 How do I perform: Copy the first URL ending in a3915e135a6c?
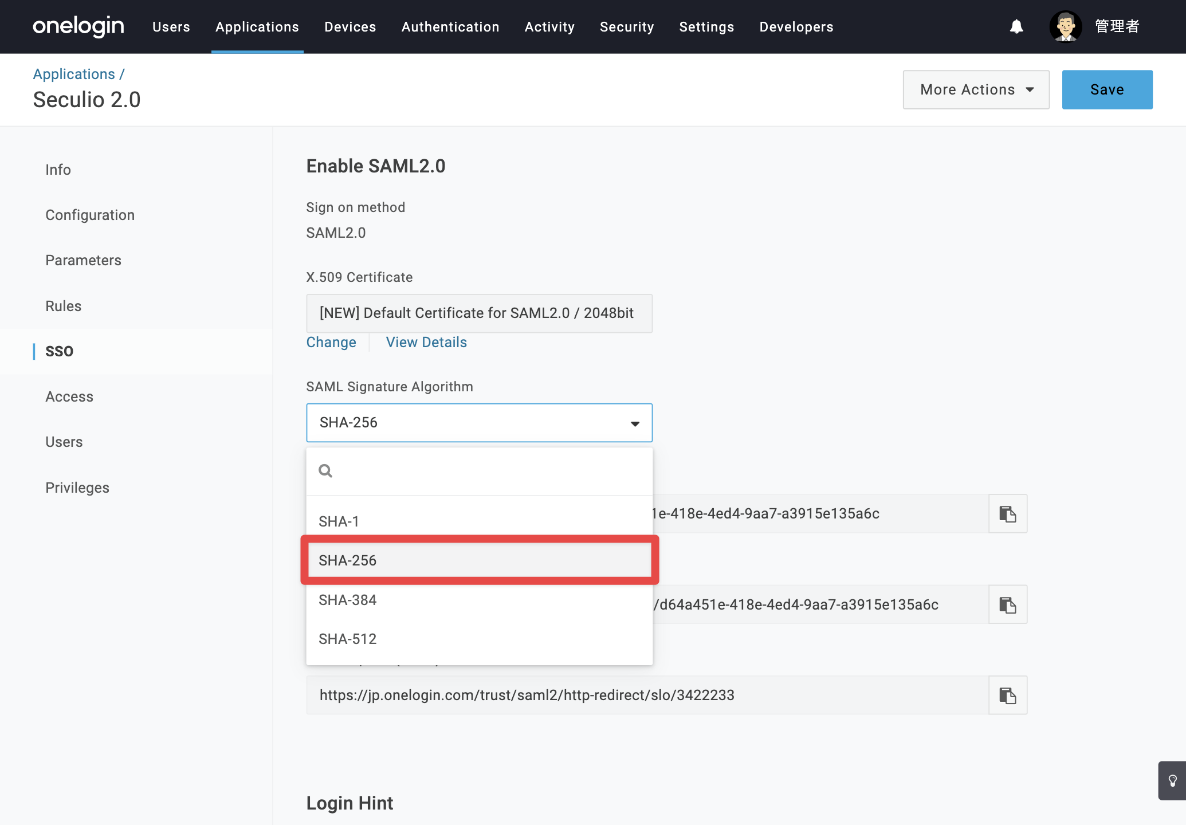[x=1008, y=514]
